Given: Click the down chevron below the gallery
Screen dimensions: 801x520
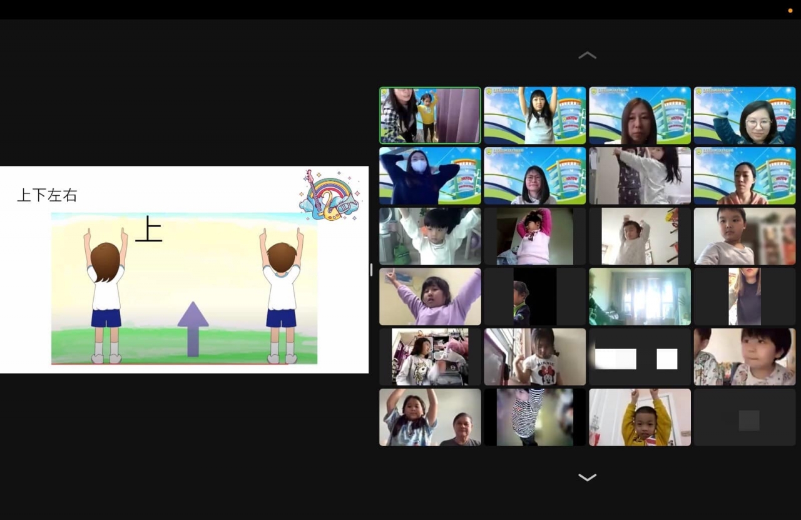Looking at the screenshot, I should click(587, 477).
